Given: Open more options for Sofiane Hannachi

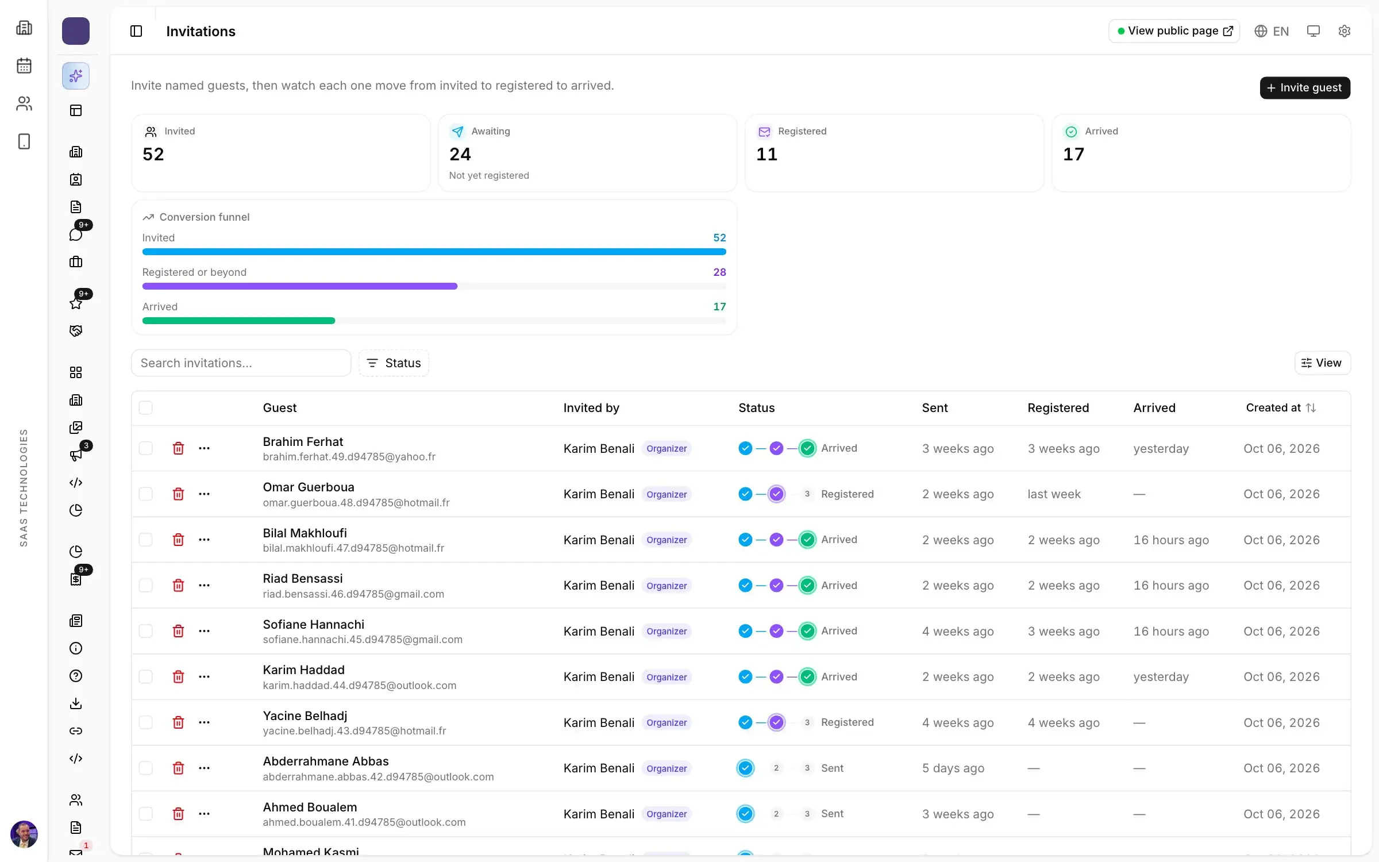Looking at the screenshot, I should pyautogui.click(x=204, y=631).
